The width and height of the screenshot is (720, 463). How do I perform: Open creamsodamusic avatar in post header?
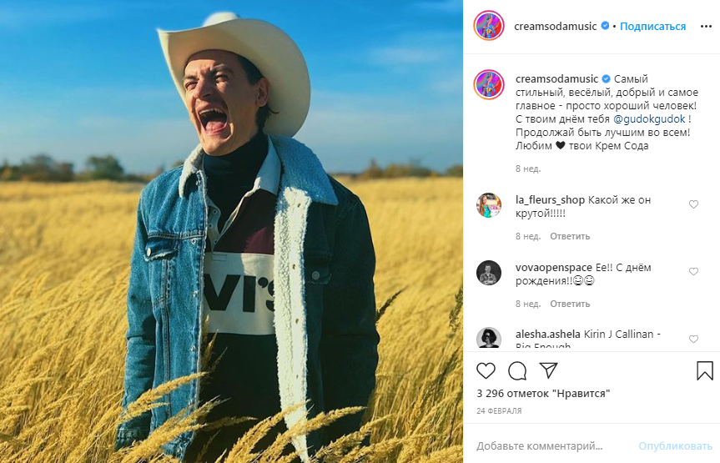point(489,26)
